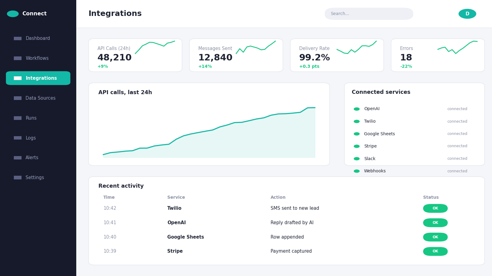This screenshot has height=276, width=492.
Task: Open the Dashboard page
Action: [38, 38]
